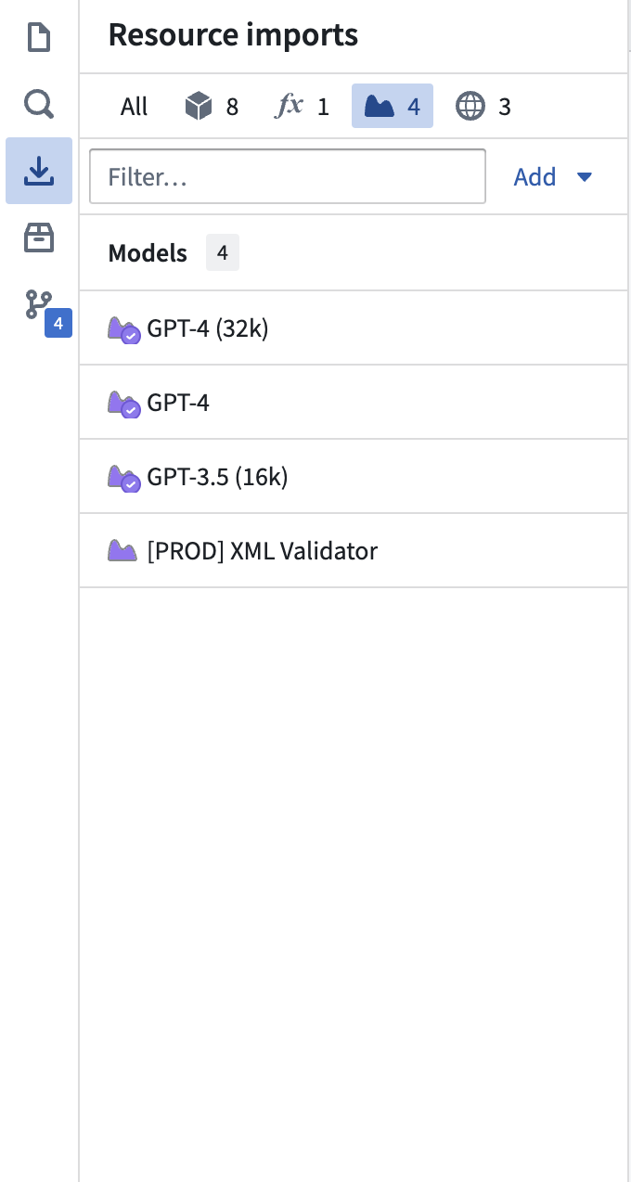Click the [PROD] XML Validator model icon

pos(122,551)
